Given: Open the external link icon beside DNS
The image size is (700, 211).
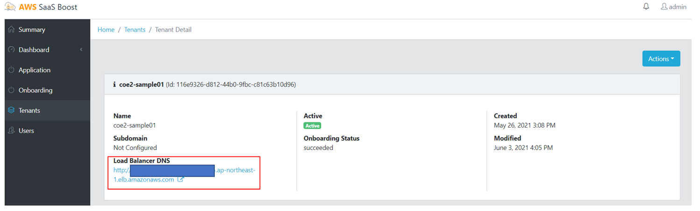Looking at the screenshot, I should (181, 180).
